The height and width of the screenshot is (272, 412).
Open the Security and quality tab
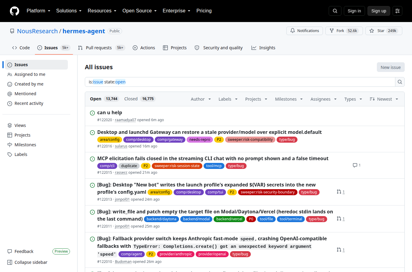pos(219,48)
